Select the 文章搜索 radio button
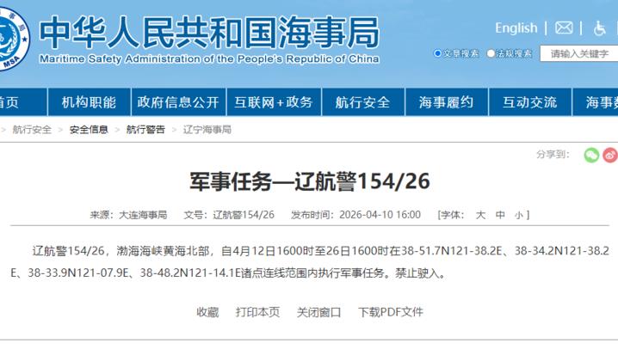The width and height of the screenshot is (618, 349). 438,53
